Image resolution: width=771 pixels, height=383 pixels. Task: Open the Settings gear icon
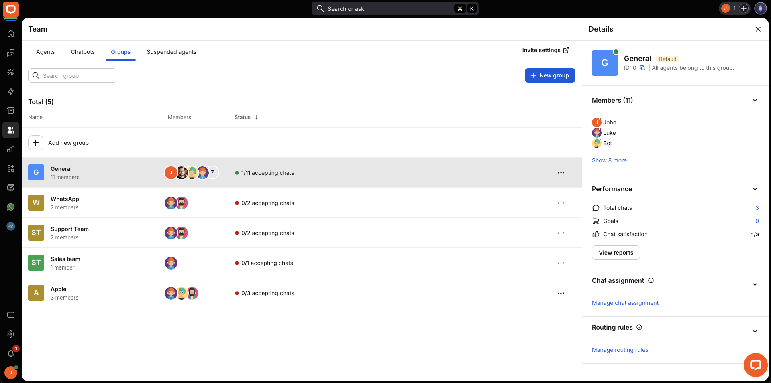click(x=11, y=334)
